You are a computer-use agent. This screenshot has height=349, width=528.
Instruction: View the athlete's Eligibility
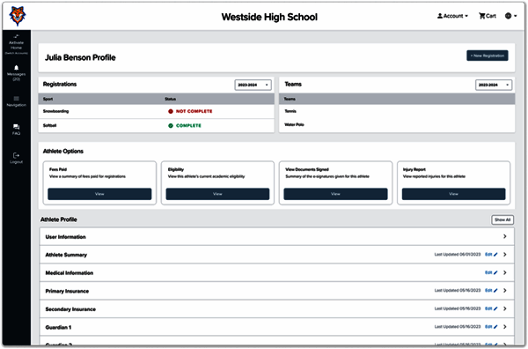coord(217,194)
